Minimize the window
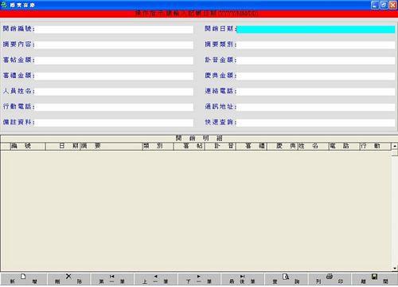Screen dimensions: 398x287 (375, 5)
